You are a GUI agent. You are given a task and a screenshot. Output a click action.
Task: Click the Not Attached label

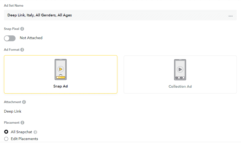(x=31, y=38)
